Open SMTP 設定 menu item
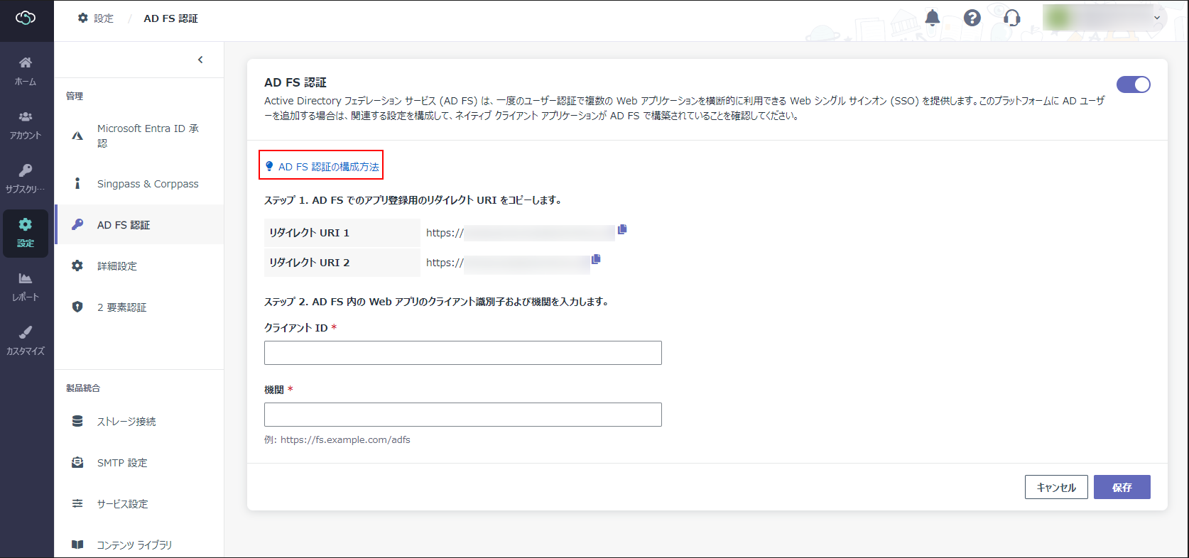Viewport: 1189px width, 558px height. (x=139, y=463)
